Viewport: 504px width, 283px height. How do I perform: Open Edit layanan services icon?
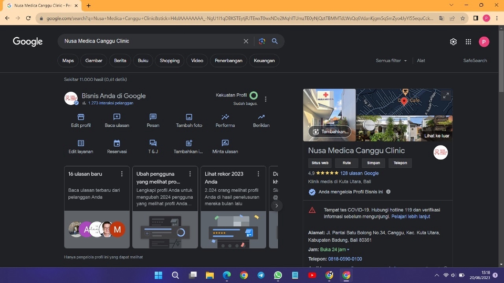click(x=81, y=147)
